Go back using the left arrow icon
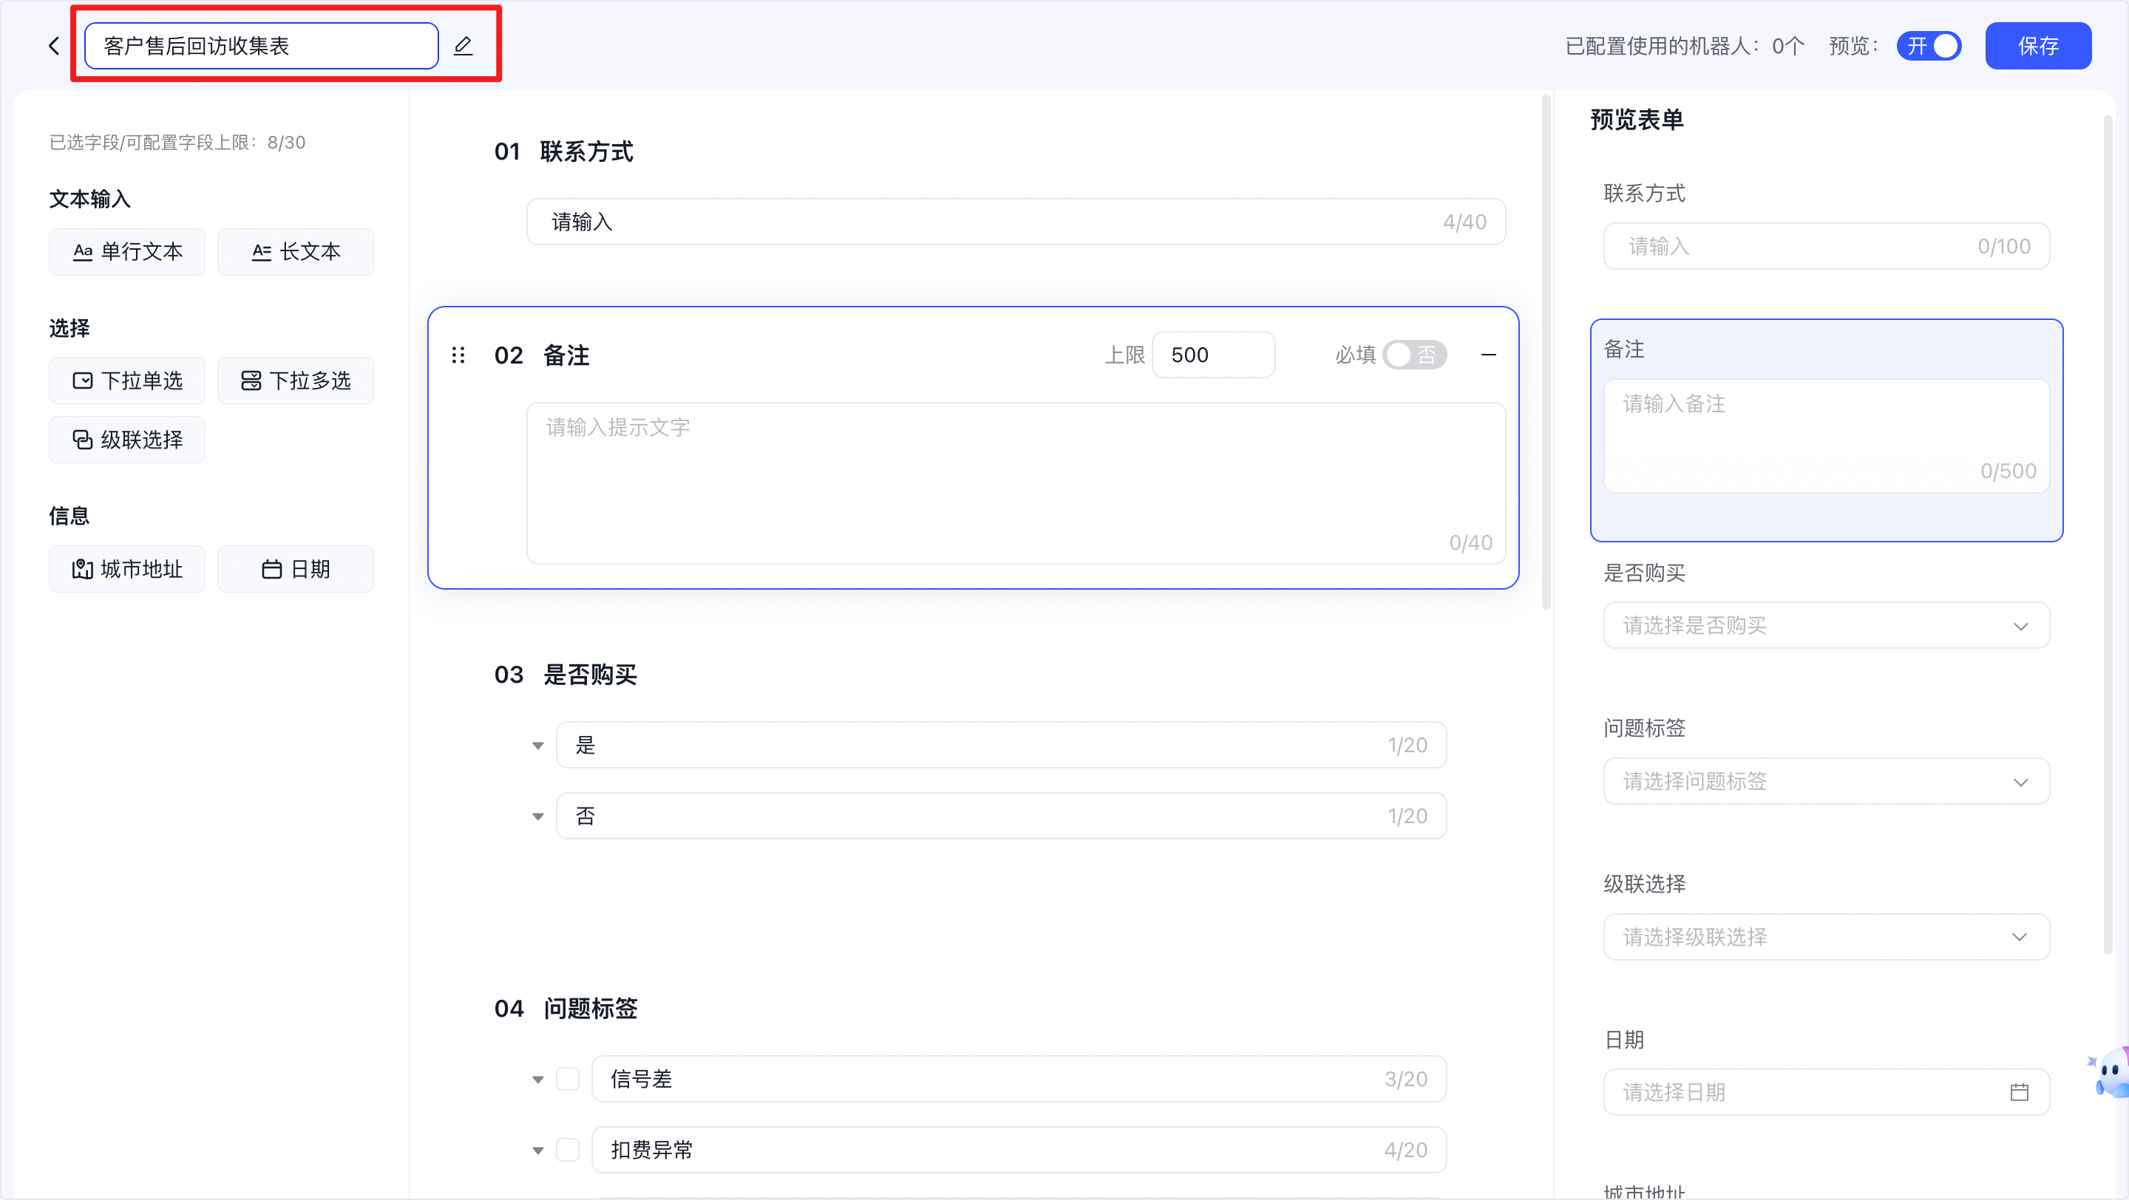The image size is (2129, 1200). click(55, 47)
